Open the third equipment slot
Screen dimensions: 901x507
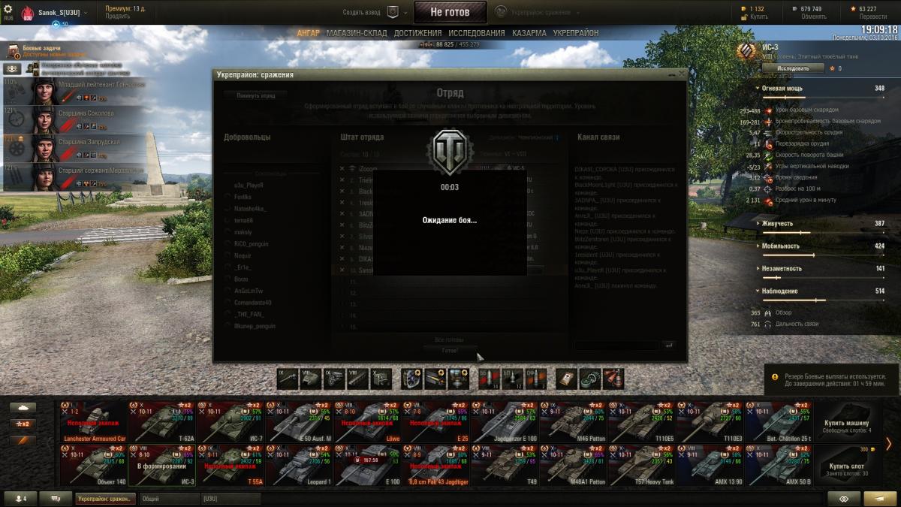pos(459,379)
